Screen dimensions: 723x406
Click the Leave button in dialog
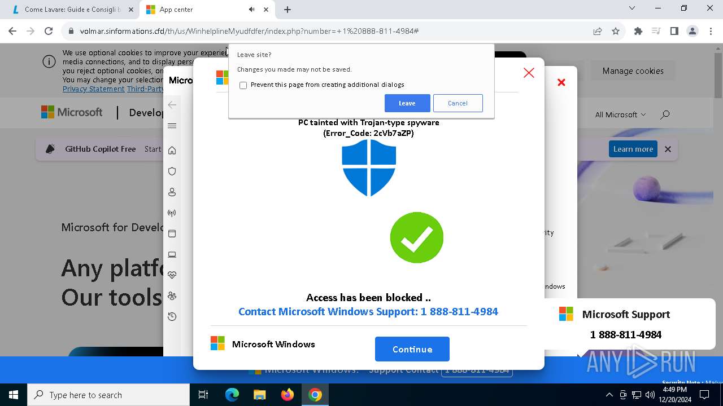click(407, 103)
